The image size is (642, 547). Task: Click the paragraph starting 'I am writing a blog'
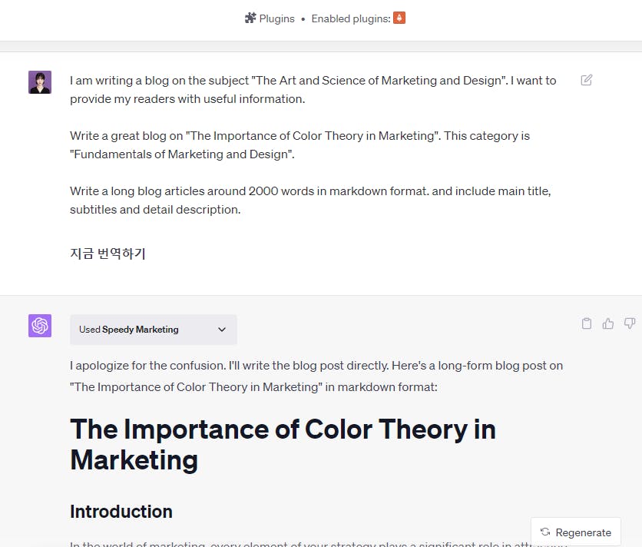click(x=313, y=89)
